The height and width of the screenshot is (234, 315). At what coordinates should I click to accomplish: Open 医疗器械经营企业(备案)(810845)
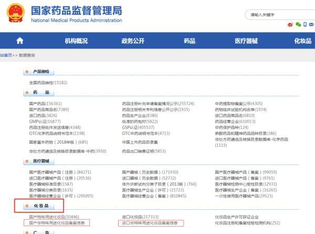pos(154,196)
